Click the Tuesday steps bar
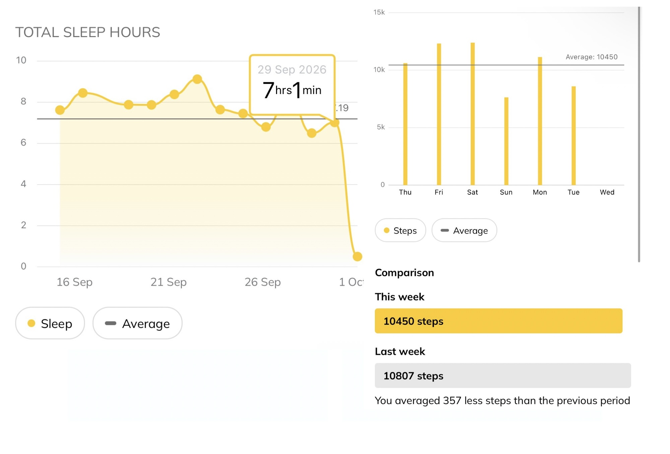 click(574, 136)
